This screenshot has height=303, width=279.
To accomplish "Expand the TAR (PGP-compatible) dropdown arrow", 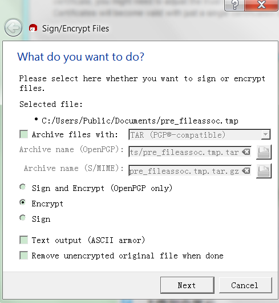I will click(x=265, y=134).
